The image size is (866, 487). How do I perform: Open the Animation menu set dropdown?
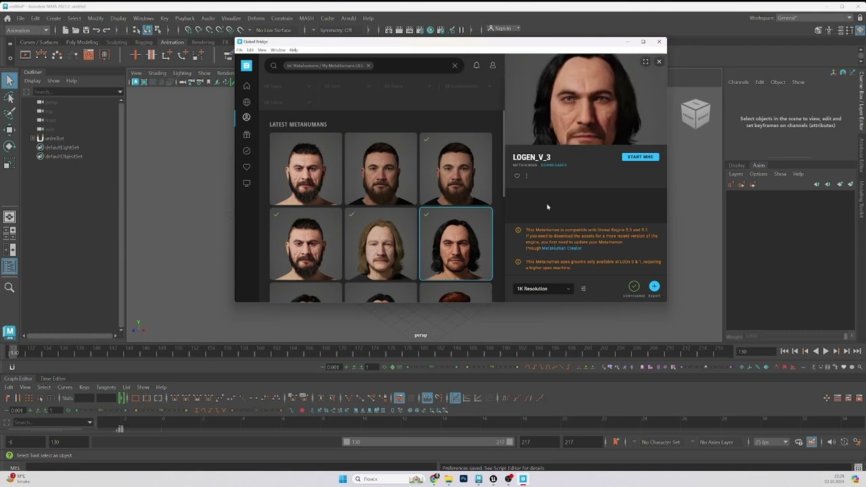coord(28,30)
